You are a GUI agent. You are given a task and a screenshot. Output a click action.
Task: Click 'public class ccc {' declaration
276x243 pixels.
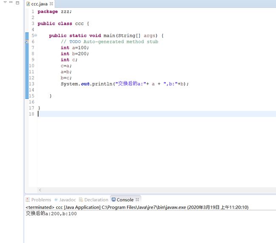(x=63, y=24)
